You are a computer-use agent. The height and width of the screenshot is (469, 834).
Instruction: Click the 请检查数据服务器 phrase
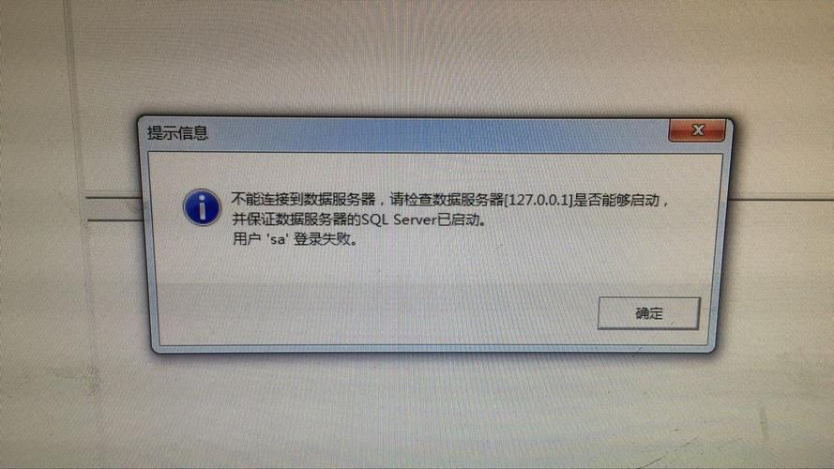pyautogui.click(x=447, y=200)
